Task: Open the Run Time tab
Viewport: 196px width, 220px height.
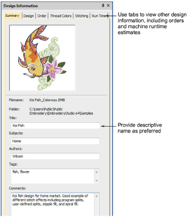Action: (x=99, y=16)
